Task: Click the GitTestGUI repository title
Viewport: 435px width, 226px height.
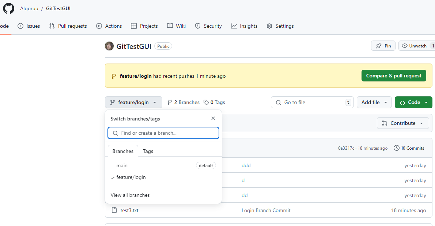Action: pos(134,46)
